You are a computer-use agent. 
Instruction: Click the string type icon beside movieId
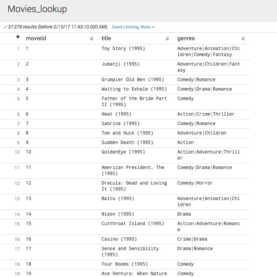click(x=91, y=38)
